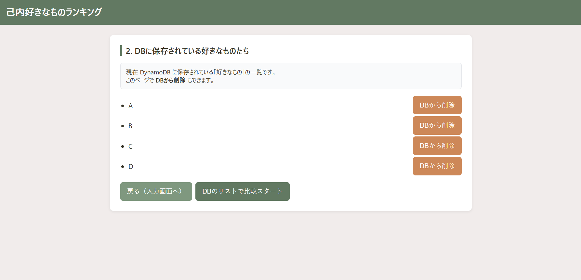Select list item C
The image size is (581, 280).
pos(130,146)
